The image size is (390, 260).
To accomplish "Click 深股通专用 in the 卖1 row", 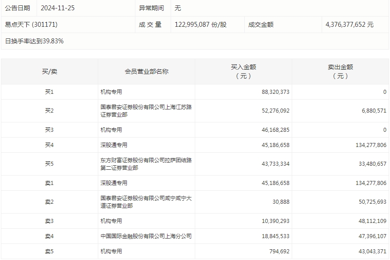I will 113,183.
